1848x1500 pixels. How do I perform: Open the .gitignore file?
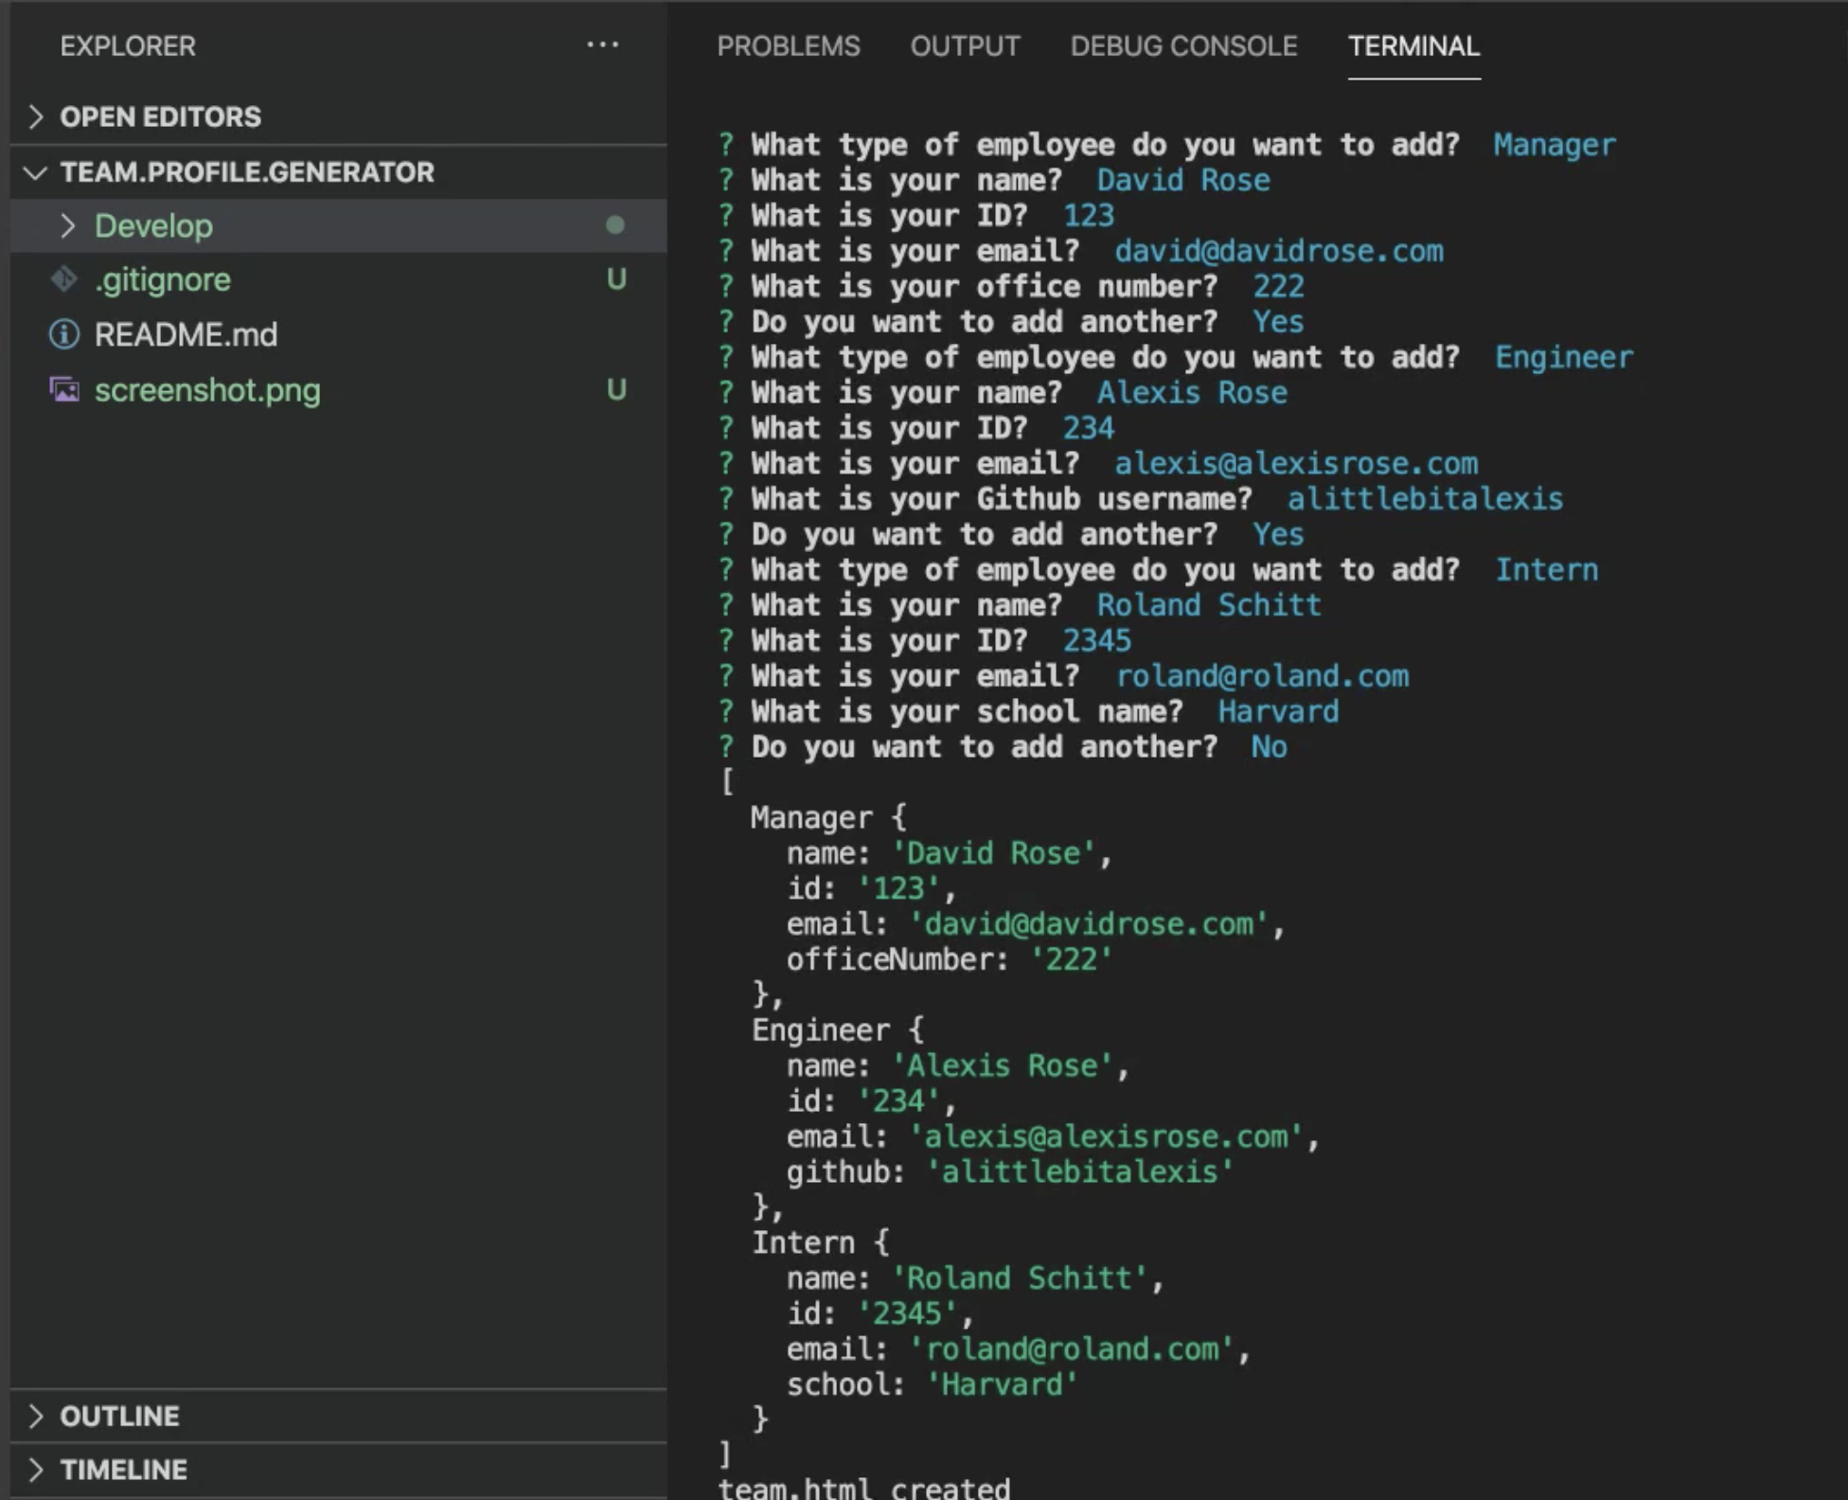[338, 279]
